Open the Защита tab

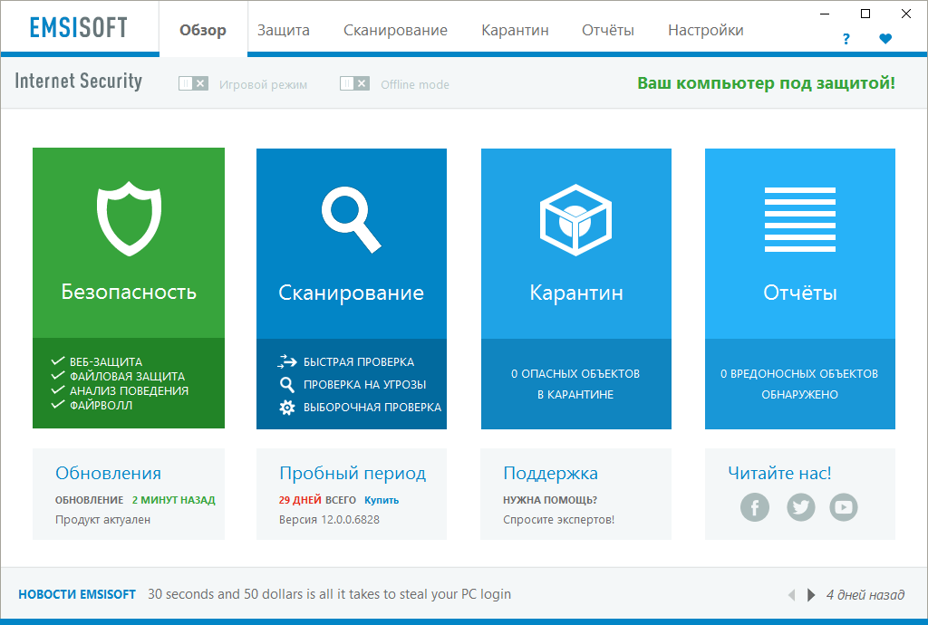pyautogui.click(x=284, y=30)
